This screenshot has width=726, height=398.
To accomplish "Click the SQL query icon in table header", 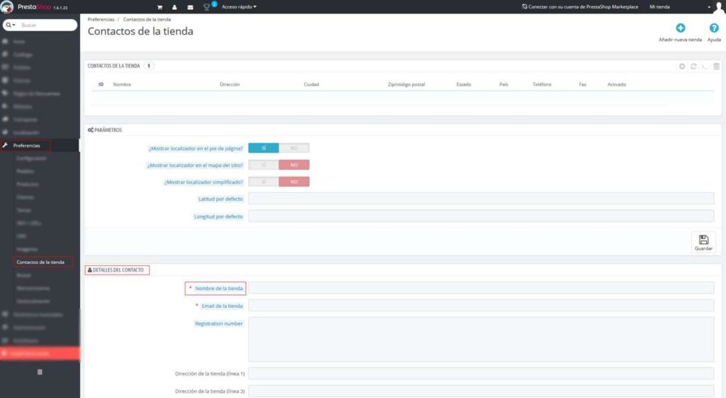I will point(705,66).
